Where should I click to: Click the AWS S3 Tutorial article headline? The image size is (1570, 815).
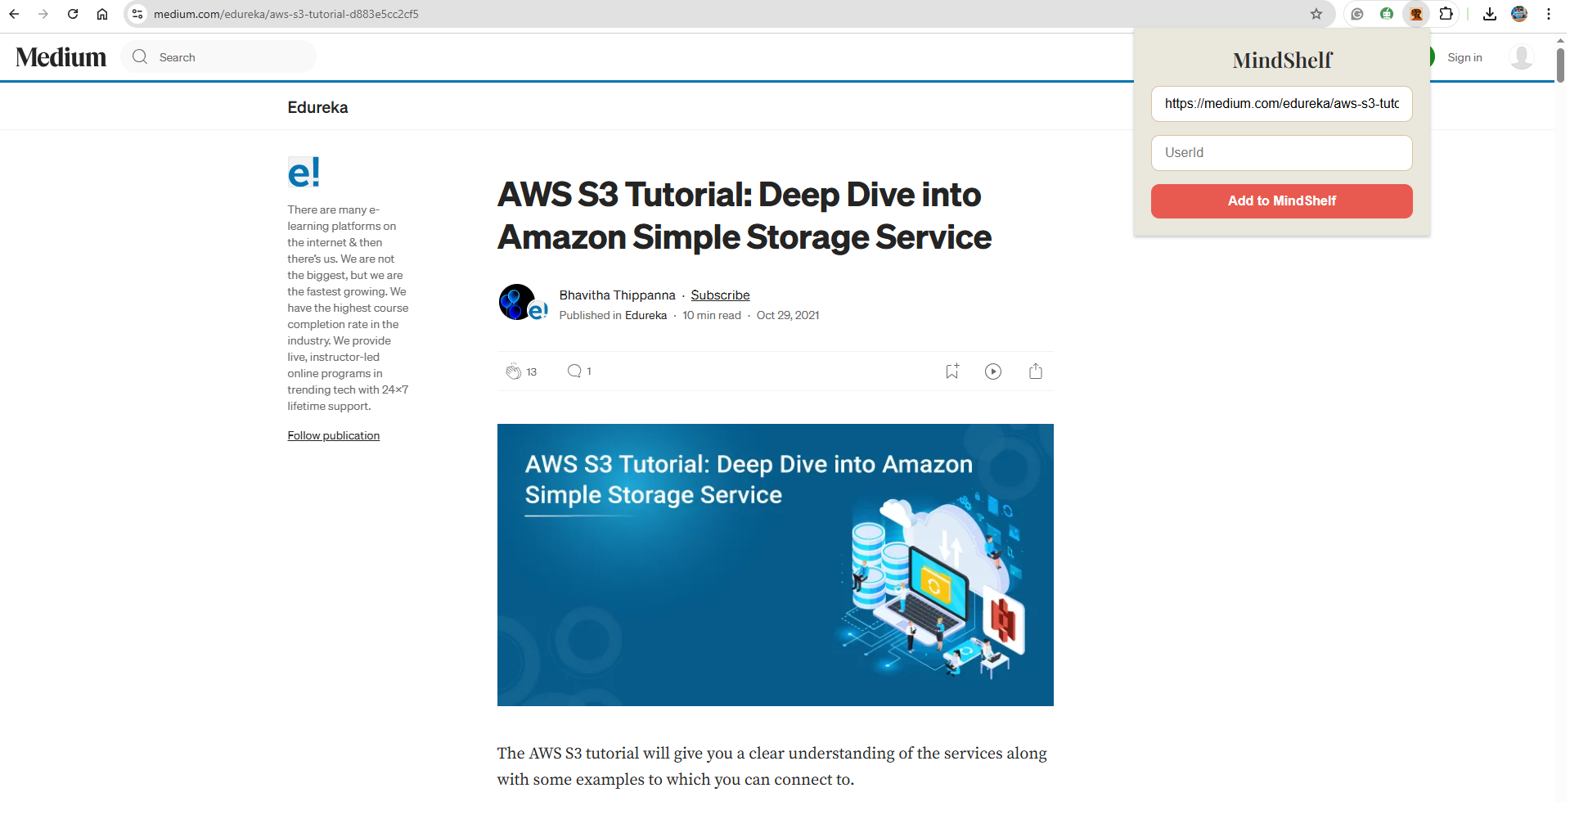[x=745, y=216]
